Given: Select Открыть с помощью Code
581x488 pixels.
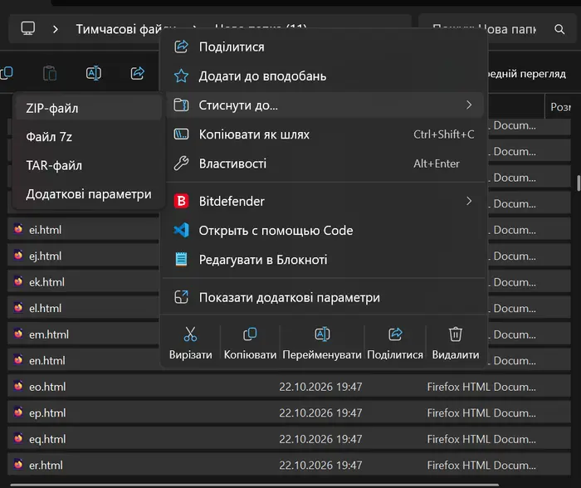Looking at the screenshot, I should pyautogui.click(x=325, y=231).
